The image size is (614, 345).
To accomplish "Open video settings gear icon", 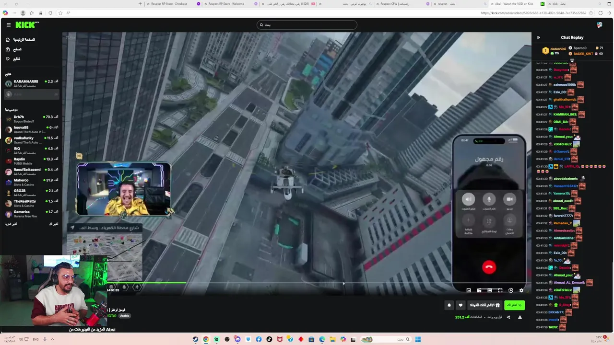I will tap(521, 290).
